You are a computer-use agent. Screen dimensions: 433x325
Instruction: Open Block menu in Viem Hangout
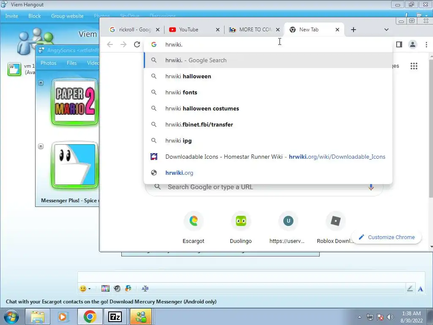pos(35,16)
